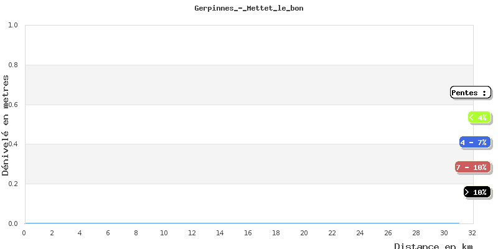Click the 30 km distance axis tick
Viewport: 498px width, 249px height.
pos(444,232)
